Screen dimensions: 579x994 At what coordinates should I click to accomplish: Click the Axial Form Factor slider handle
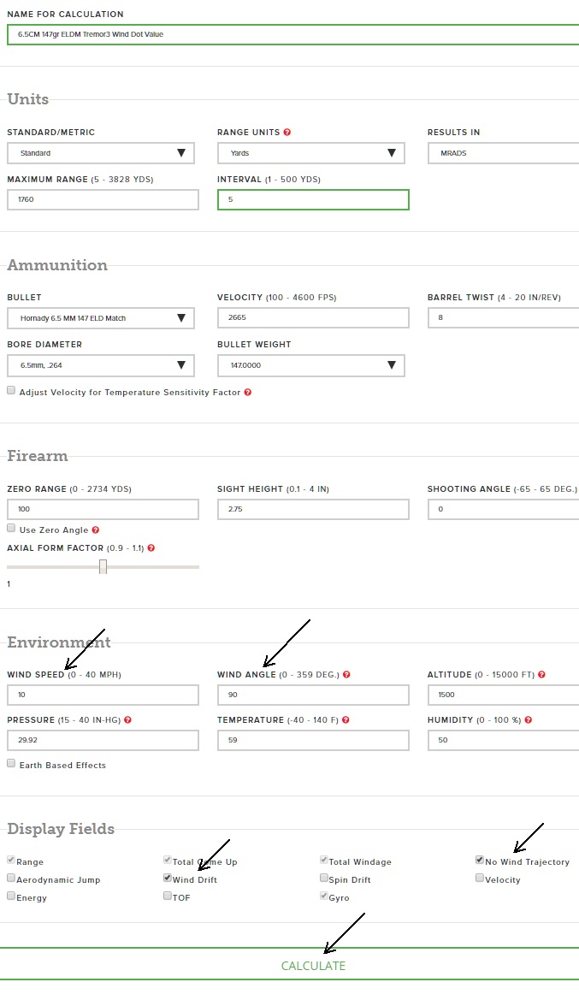click(103, 566)
